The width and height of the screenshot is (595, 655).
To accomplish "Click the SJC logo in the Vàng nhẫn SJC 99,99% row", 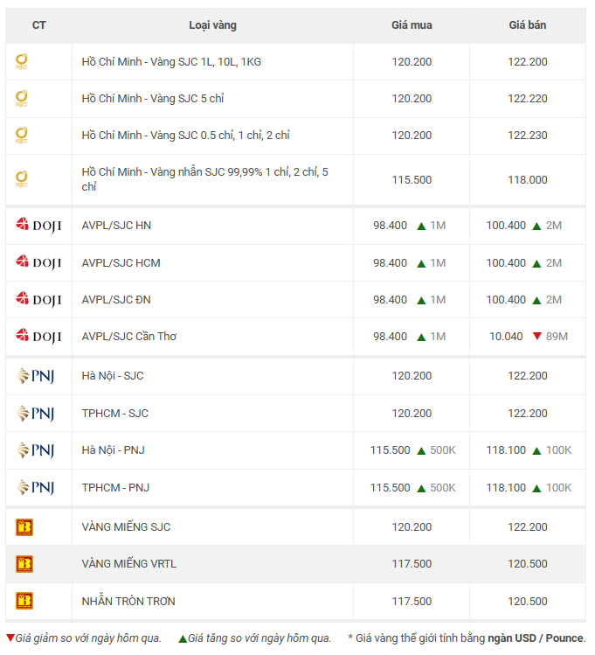I will coord(21,179).
